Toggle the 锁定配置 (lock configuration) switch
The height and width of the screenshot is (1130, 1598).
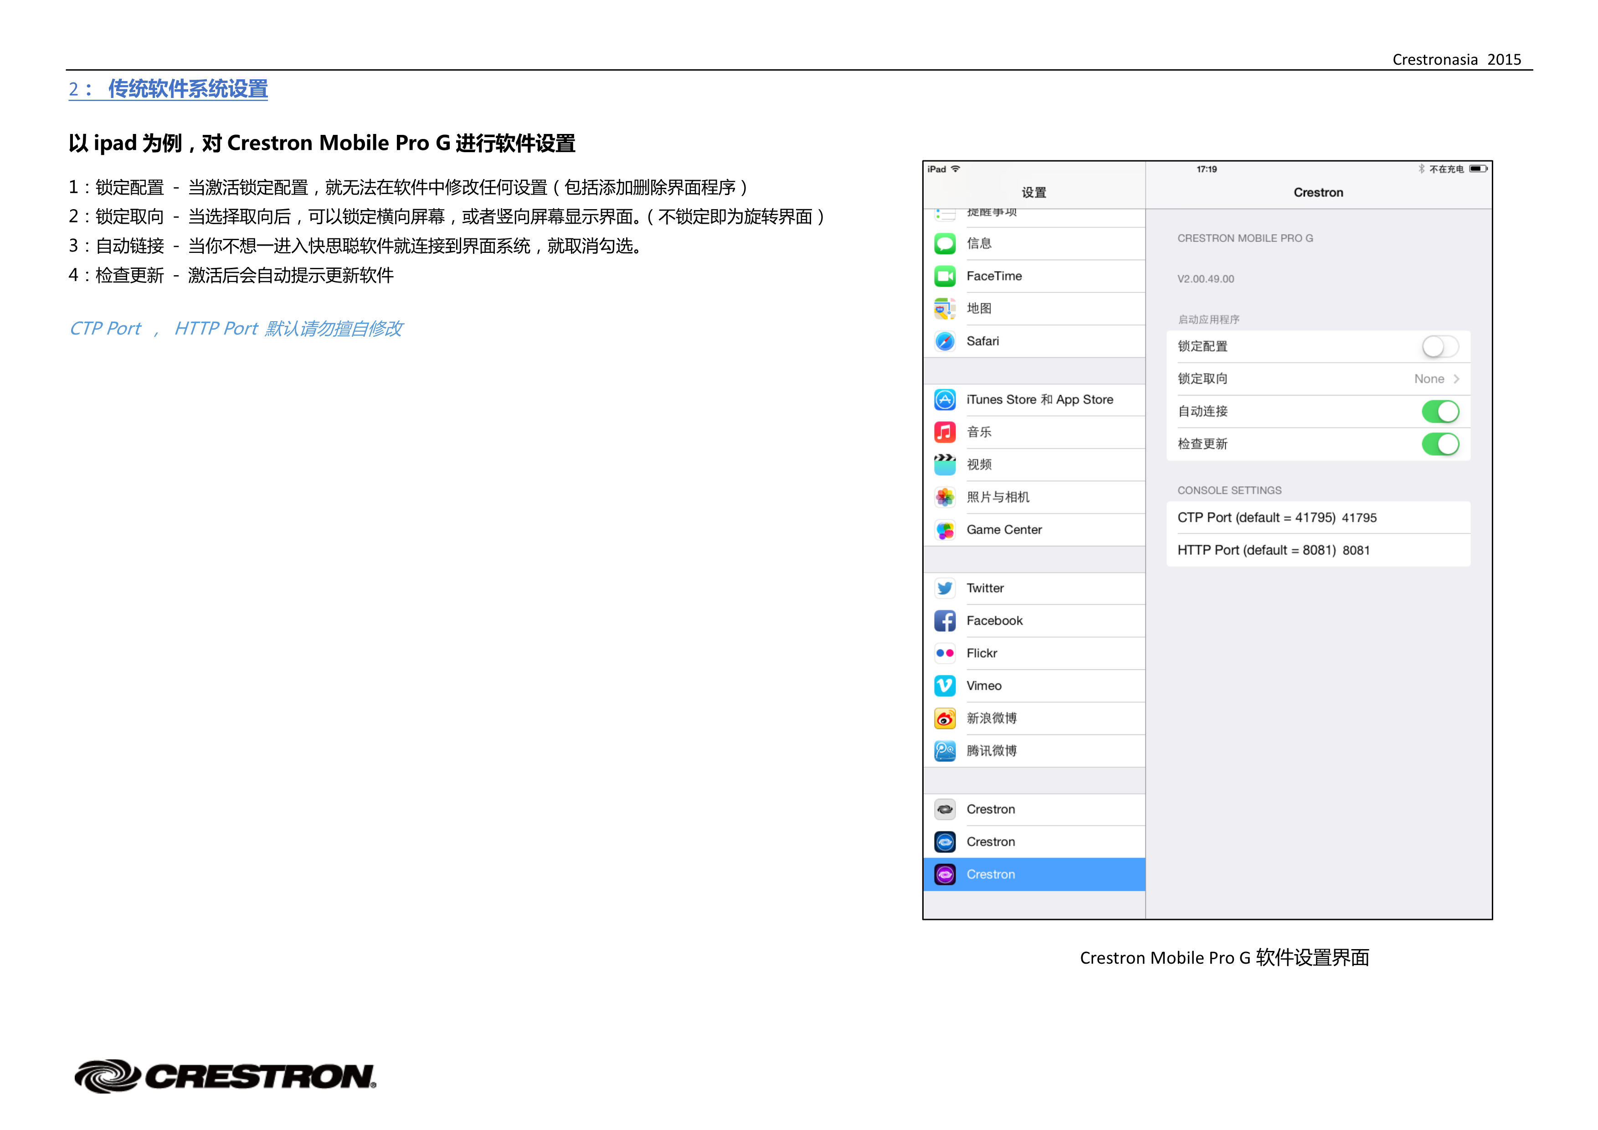[x=1440, y=346]
